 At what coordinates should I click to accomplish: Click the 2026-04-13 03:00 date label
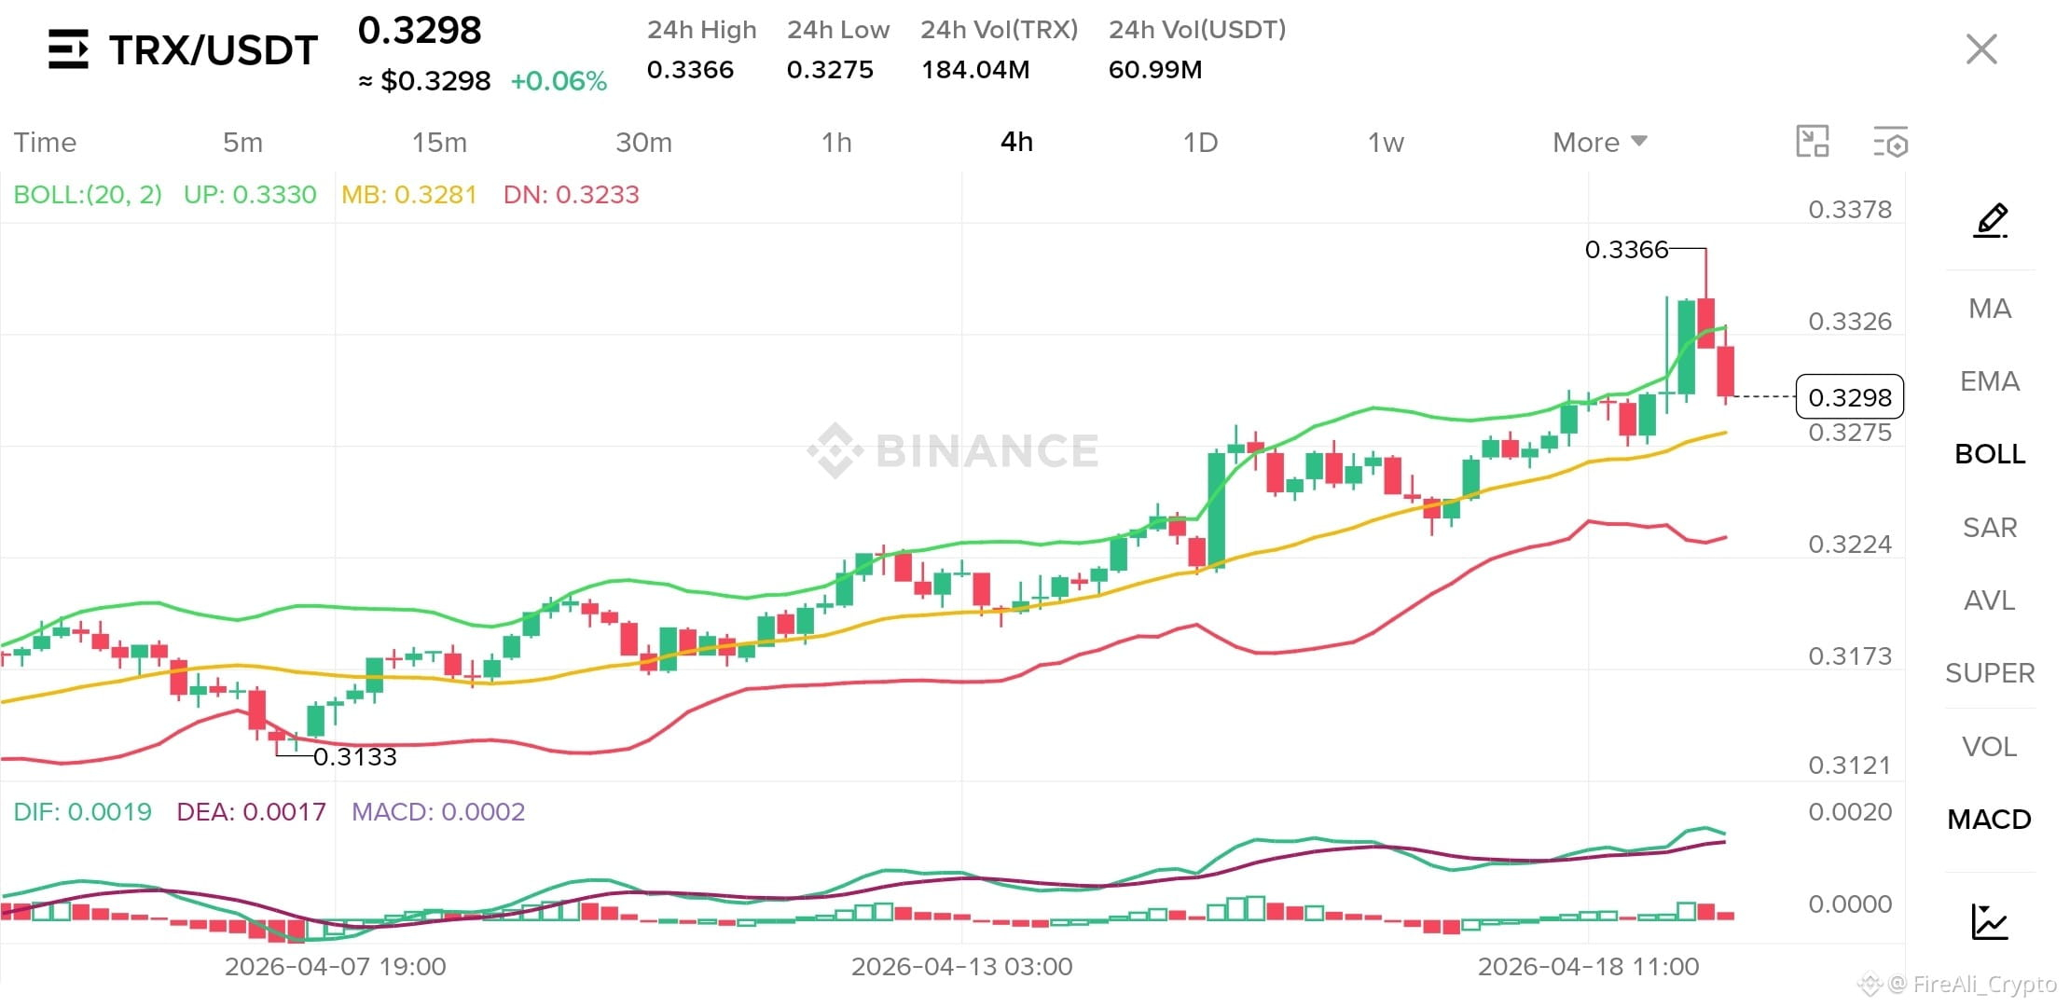point(961,966)
